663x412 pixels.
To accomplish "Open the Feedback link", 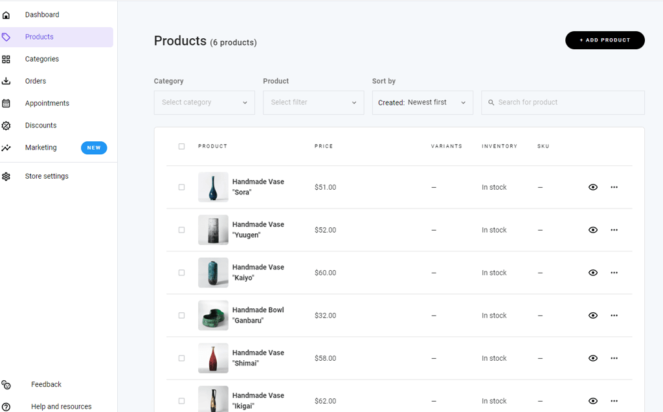I will (x=46, y=384).
